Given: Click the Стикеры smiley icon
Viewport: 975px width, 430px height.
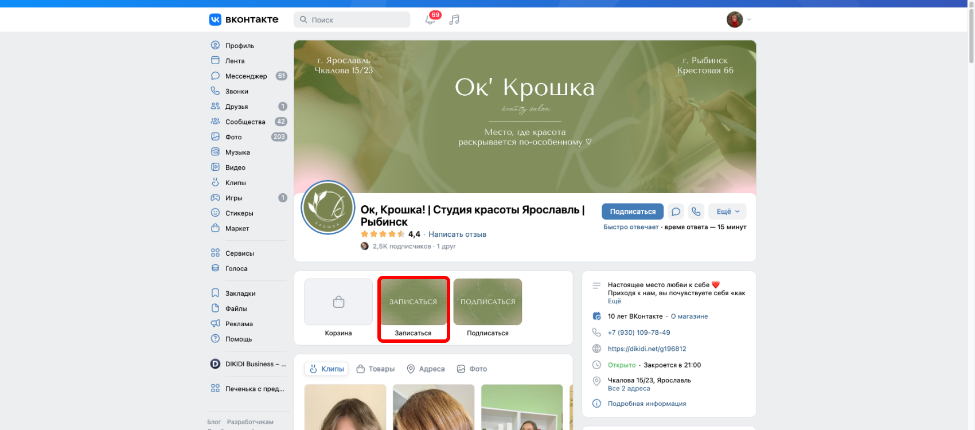Looking at the screenshot, I should pos(215,213).
